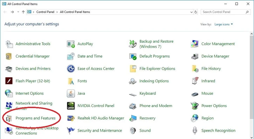Click the AutoPlay icon

[x=71, y=44]
